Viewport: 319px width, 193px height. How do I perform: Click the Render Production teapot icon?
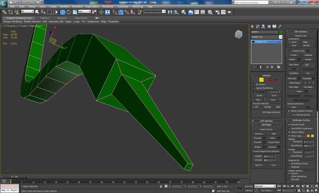(x=230, y=12)
